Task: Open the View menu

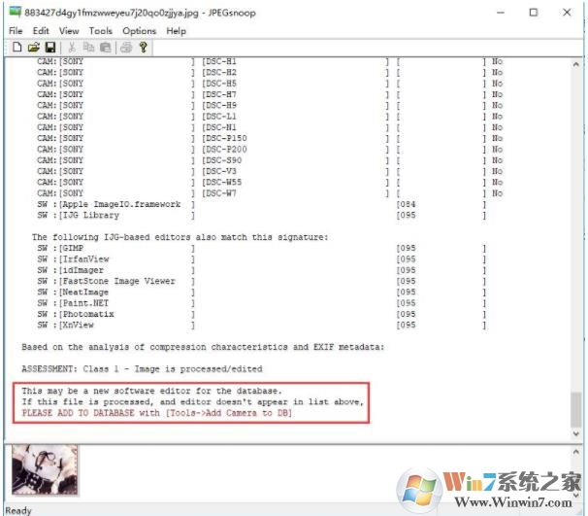Action: 69,31
